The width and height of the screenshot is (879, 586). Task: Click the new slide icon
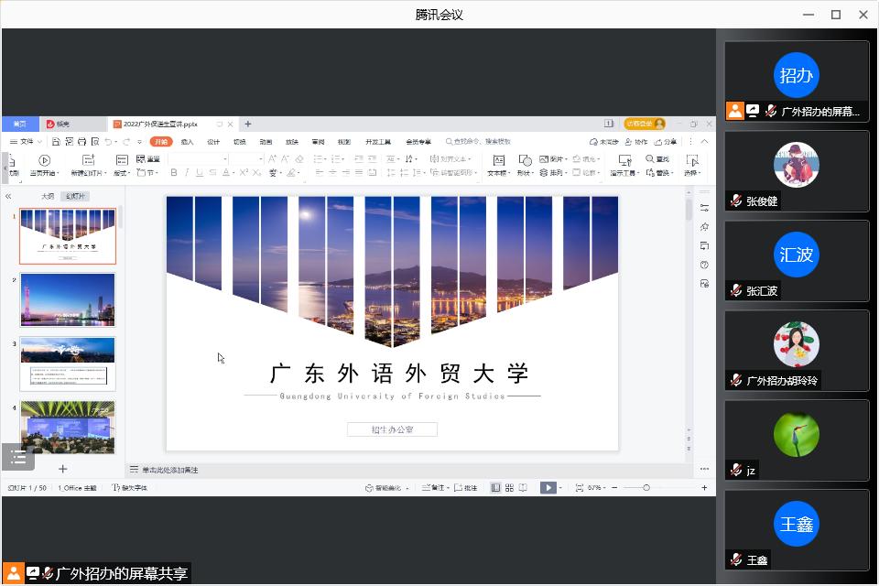pyautogui.click(x=89, y=160)
